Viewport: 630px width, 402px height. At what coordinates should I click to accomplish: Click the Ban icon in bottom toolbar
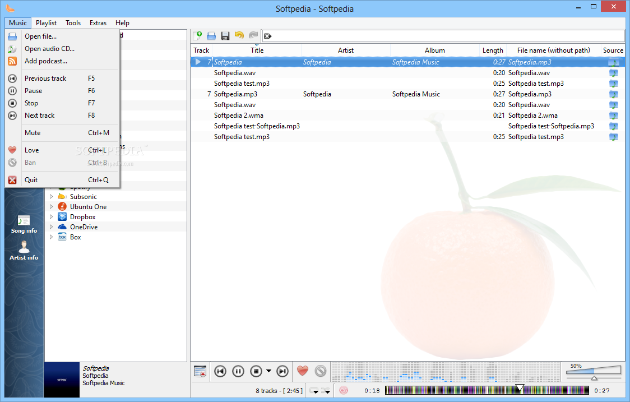tap(321, 371)
